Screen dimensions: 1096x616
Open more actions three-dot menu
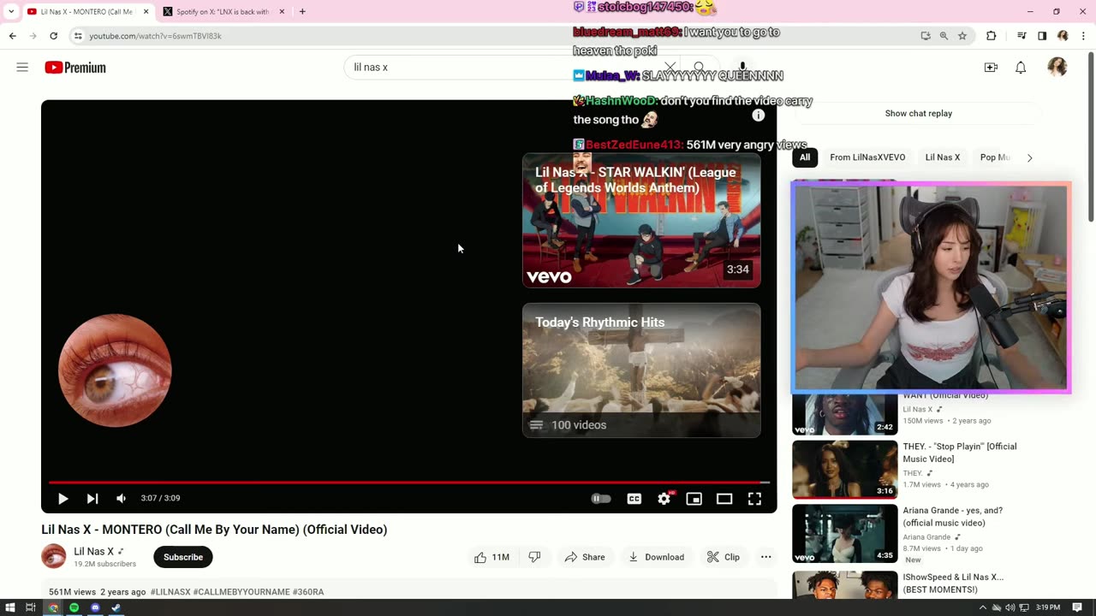pos(766,557)
